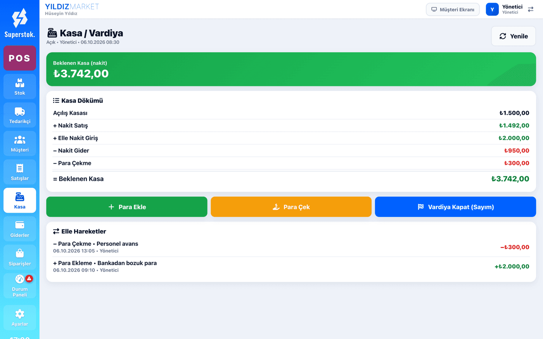The width and height of the screenshot is (543, 339).
Task: Open Siparişler bag section
Action: pyautogui.click(x=20, y=257)
